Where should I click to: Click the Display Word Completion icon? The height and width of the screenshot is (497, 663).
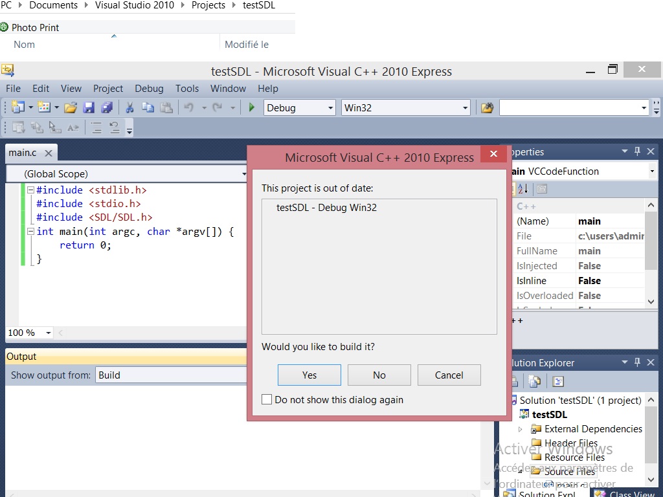tap(73, 127)
